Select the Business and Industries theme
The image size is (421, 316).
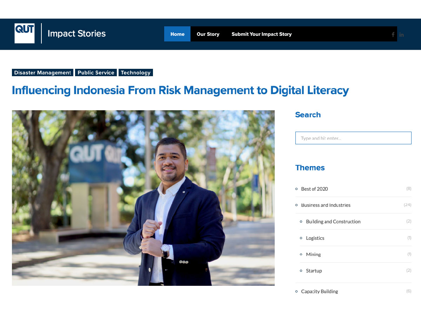point(326,205)
